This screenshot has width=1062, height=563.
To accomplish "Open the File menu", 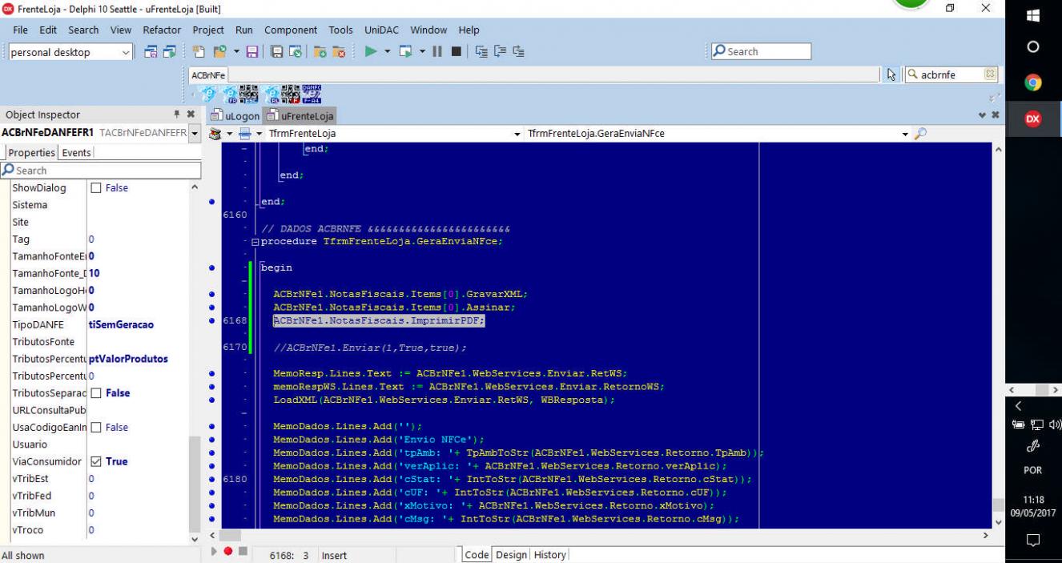I will coord(20,30).
